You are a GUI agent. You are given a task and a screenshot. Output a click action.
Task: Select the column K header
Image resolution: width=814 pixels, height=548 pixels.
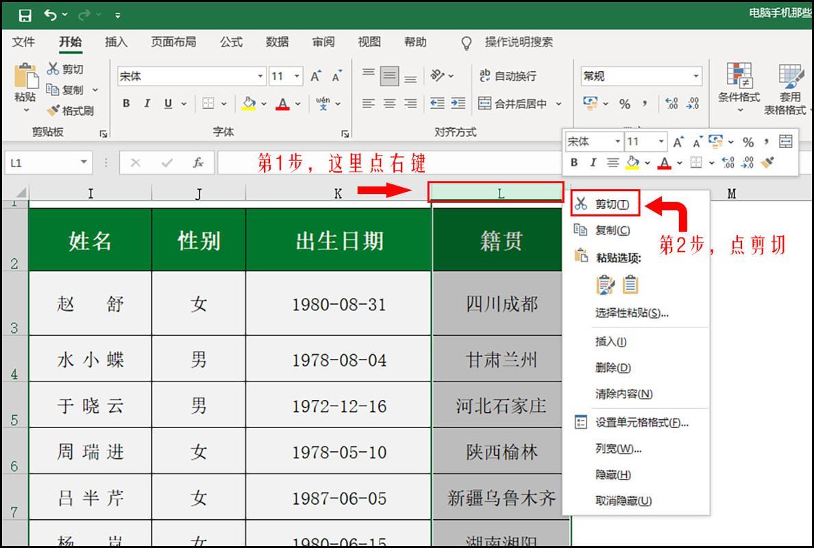[338, 194]
